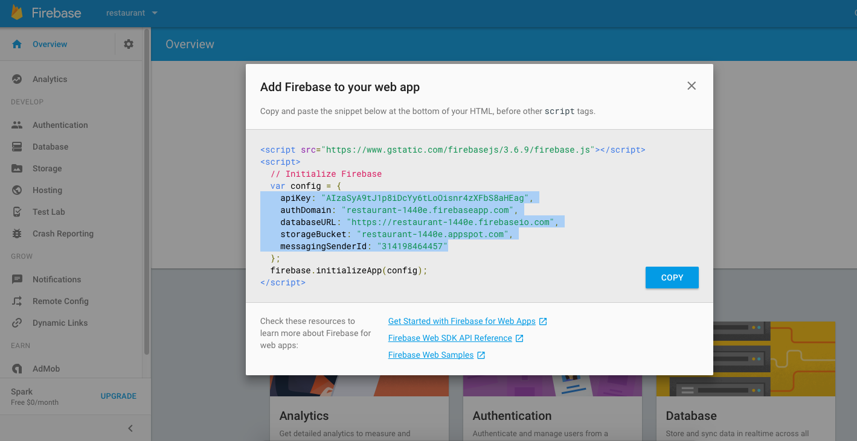This screenshot has height=441, width=857.
Task: Click the Dynamic Links chain icon
Action: [17, 323]
